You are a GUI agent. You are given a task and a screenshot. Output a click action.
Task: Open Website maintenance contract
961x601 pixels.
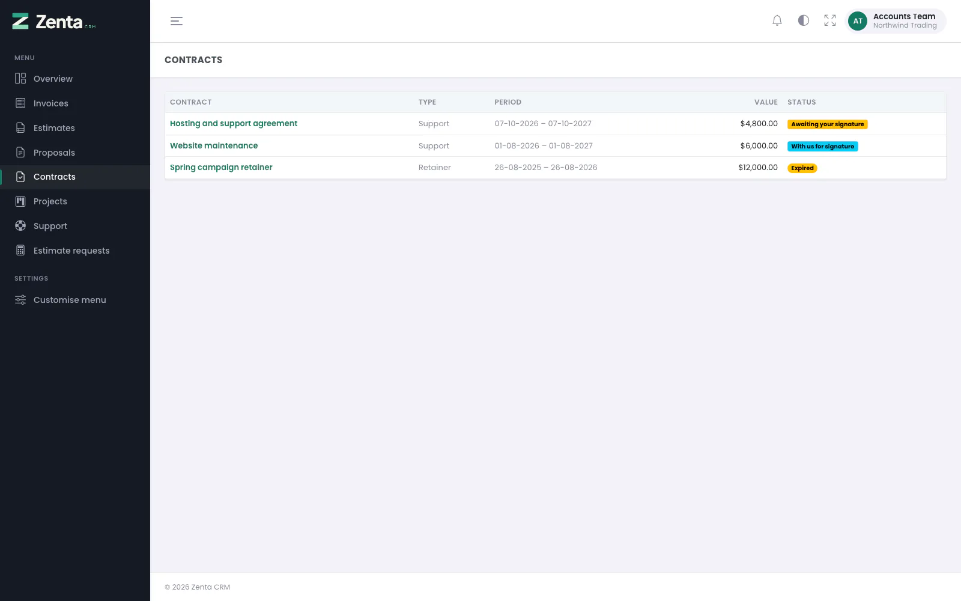point(214,145)
